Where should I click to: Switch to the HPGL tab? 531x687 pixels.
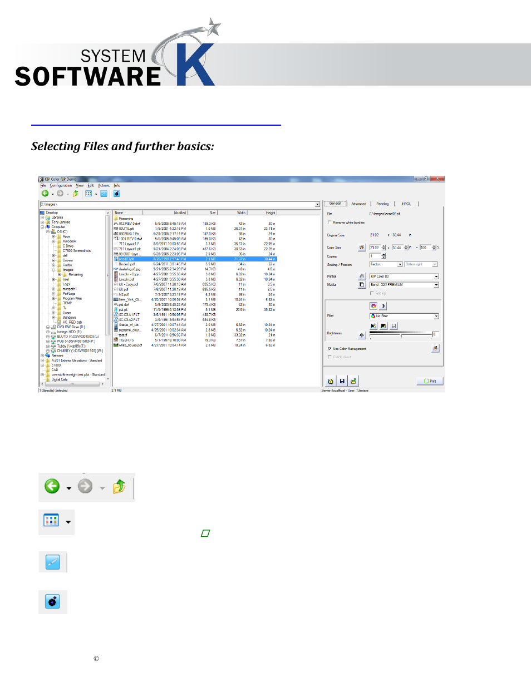[406, 204]
